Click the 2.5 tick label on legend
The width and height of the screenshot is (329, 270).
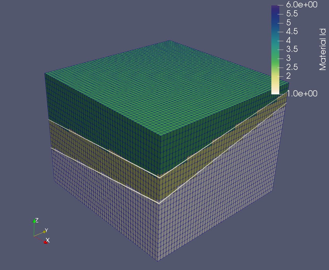(x=292, y=67)
